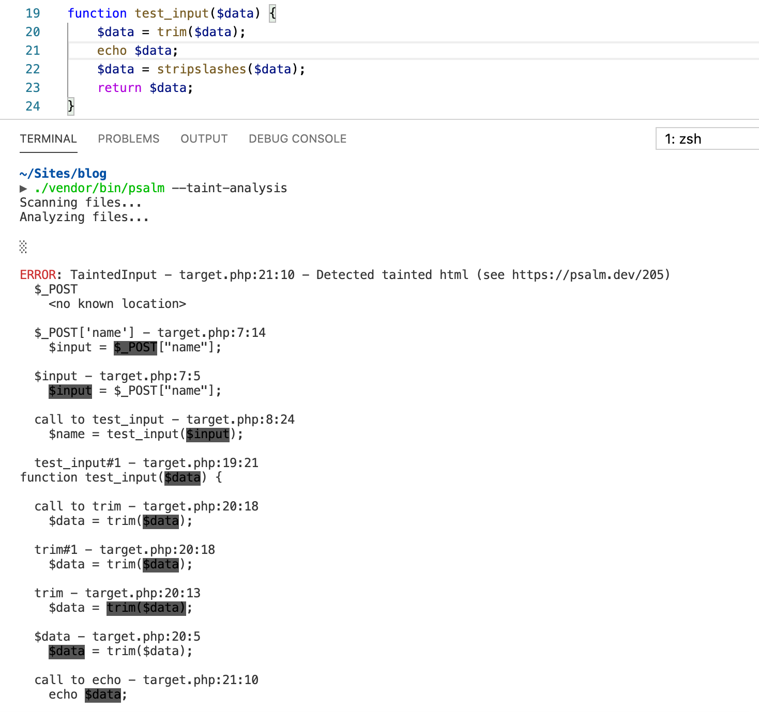The height and width of the screenshot is (712, 759).
Task: Click the opening brace on line 19
Action: (x=272, y=13)
